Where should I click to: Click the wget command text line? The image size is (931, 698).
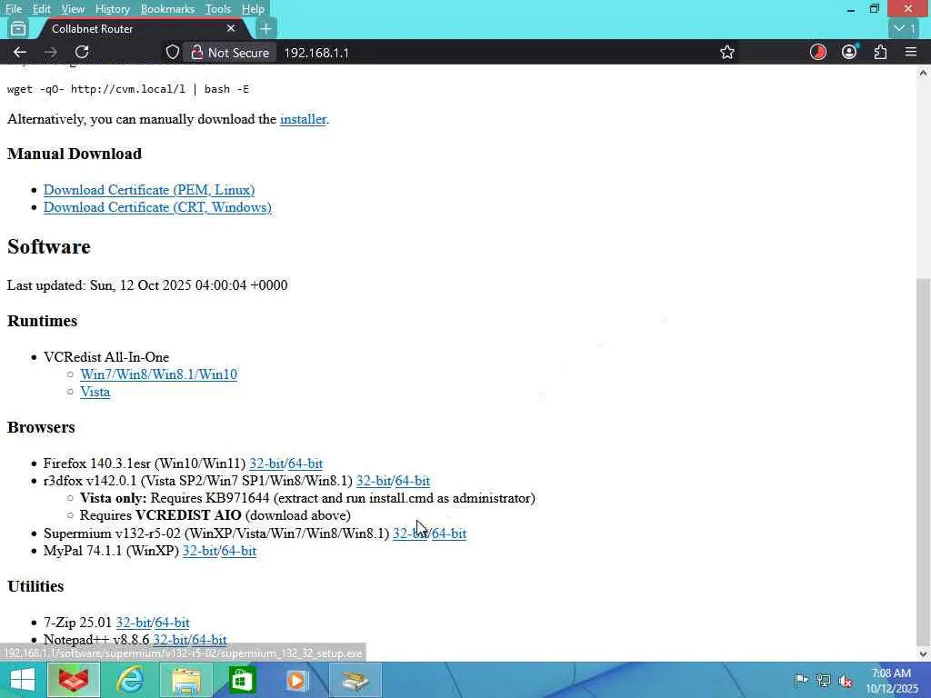click(128, 89)
